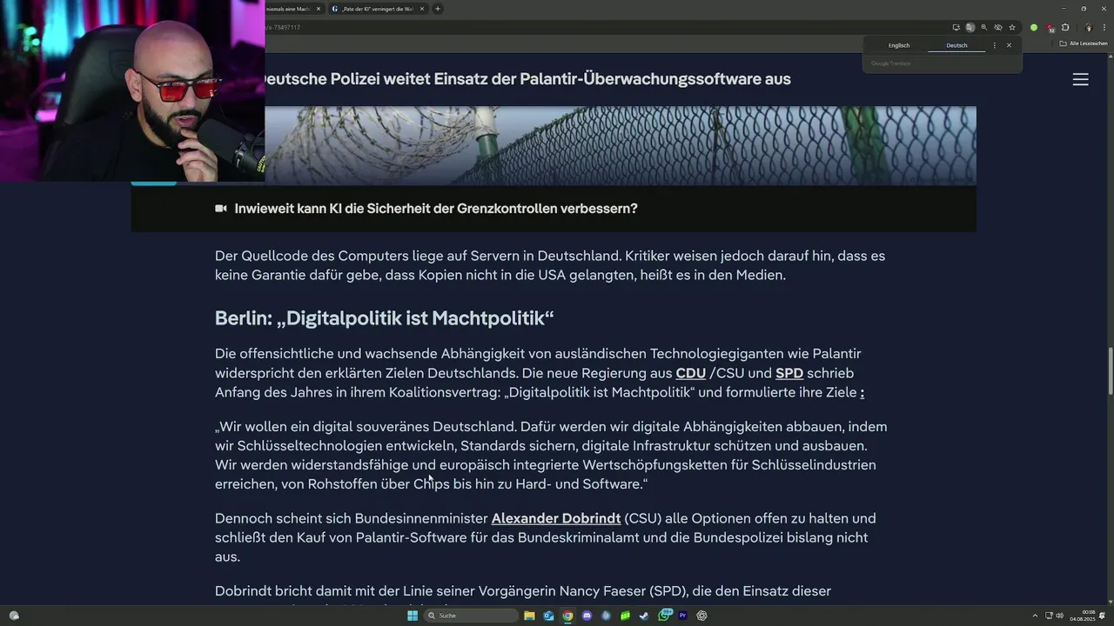Open the green box app in taskbar
Viewport: 1114px width, 626px height.
coord(625,616)
